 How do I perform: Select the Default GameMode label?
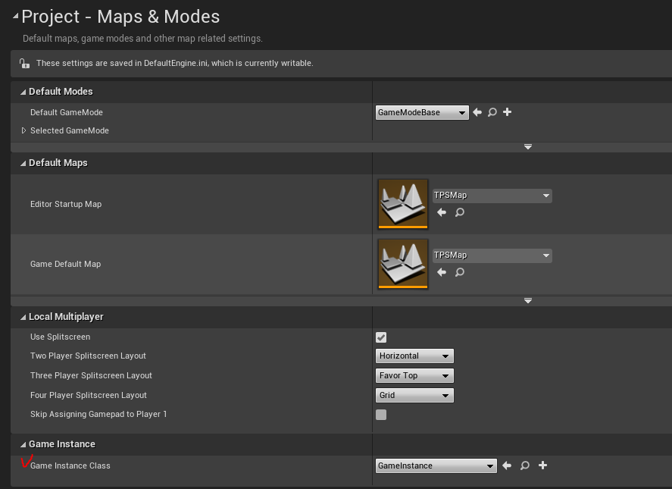point(67,112)
